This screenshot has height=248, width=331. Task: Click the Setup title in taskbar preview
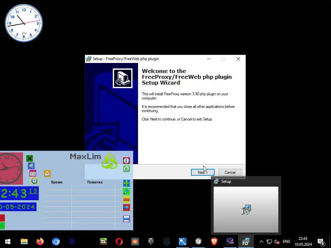[x=226, y=181]
